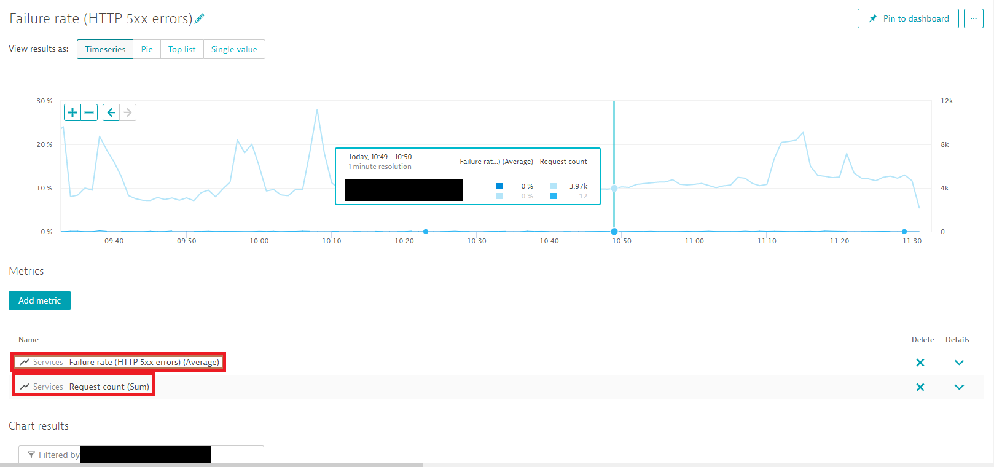Screen dimensions: 994x467
Task: Delete the Request count metric
Action: pyautogui.click(x=920, y=387)
